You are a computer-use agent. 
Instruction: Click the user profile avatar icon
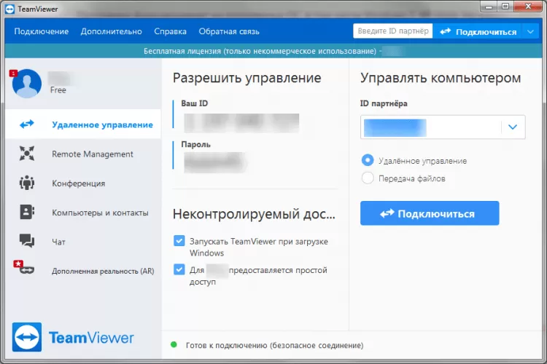pos(27,83)
